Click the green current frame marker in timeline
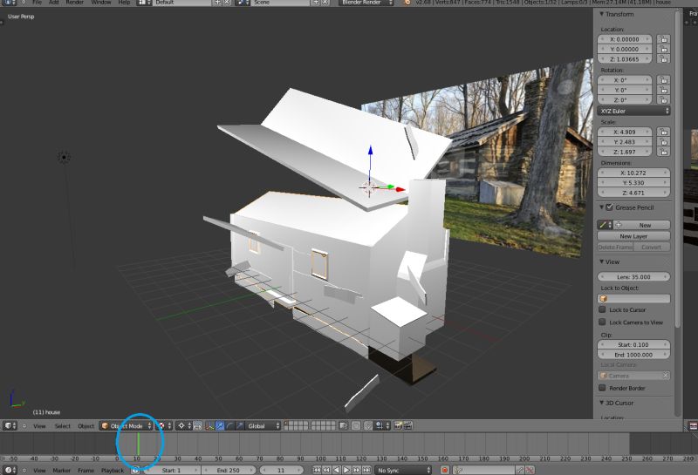 [139, 444]
